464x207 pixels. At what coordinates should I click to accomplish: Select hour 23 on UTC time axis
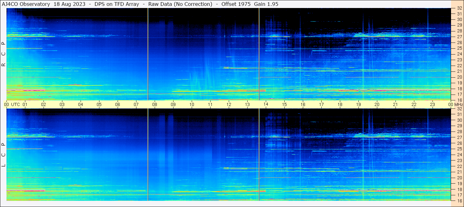(433, 104)
